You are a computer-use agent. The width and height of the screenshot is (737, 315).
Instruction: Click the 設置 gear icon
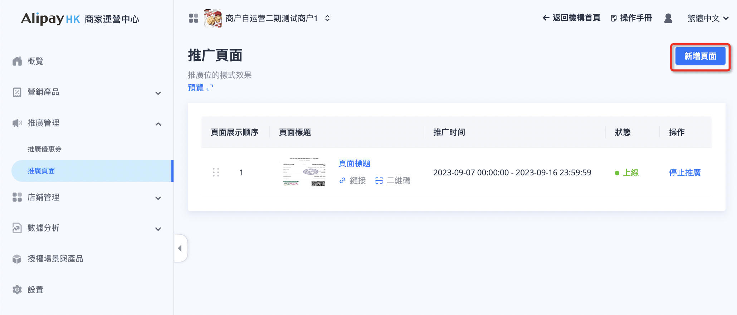pos(17,290)
